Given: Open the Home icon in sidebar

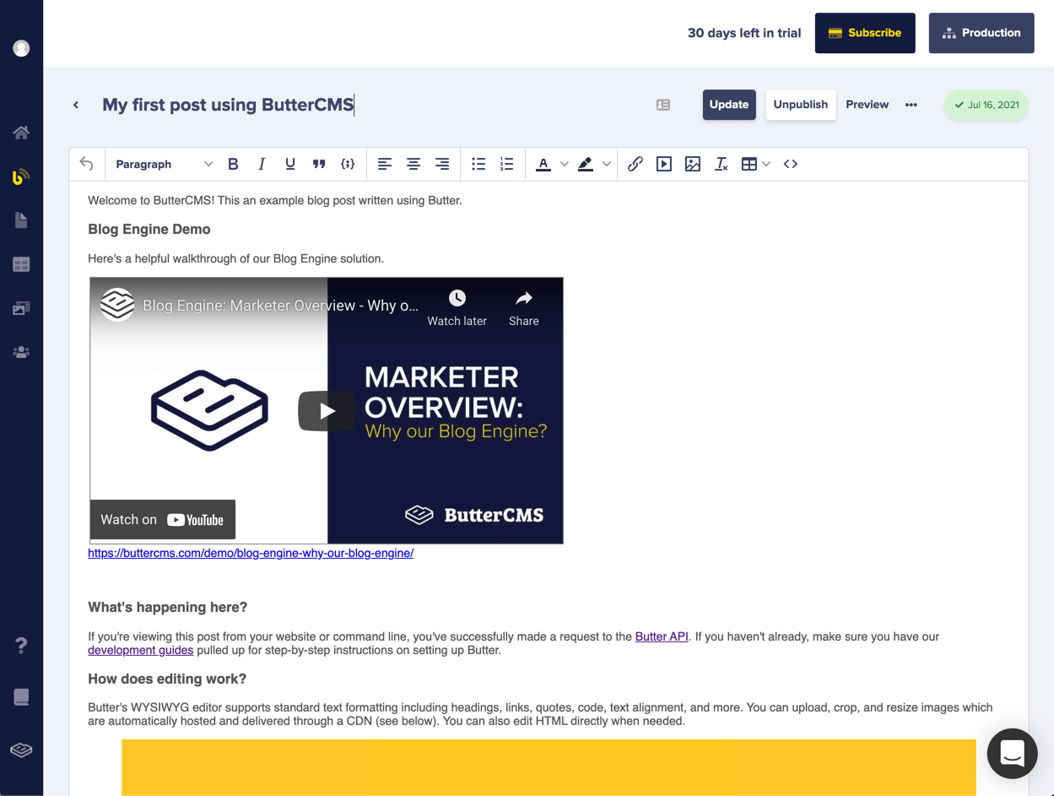Looking at the screenshot, I should click(21, 133).
